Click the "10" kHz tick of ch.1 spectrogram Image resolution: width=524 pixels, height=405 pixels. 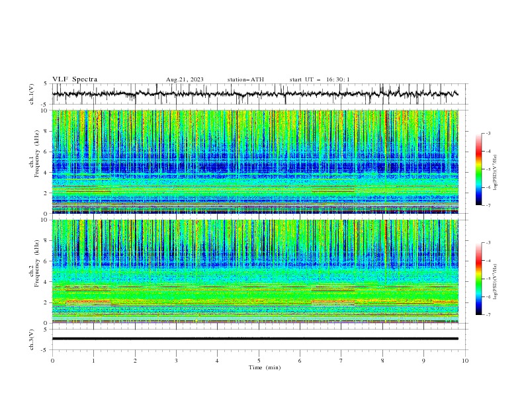46,111
